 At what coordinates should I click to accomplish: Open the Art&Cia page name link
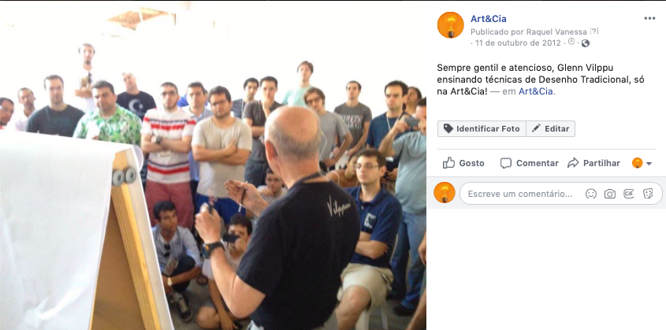(x=489, y=19)
